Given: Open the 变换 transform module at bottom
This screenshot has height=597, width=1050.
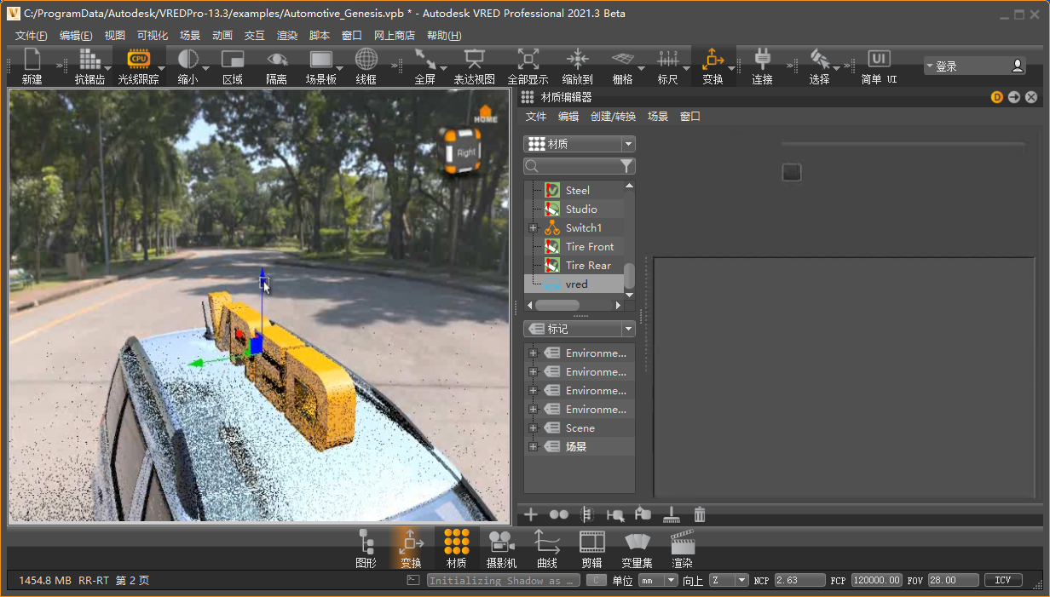Looking at the screenshot, I should [411, 548].
